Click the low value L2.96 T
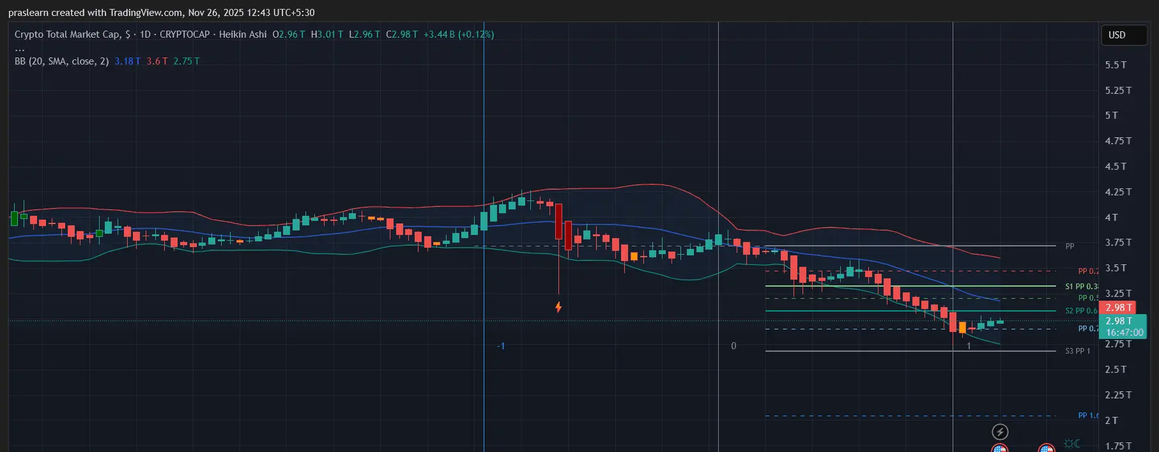1159x452 pixels. coord(364,34)
